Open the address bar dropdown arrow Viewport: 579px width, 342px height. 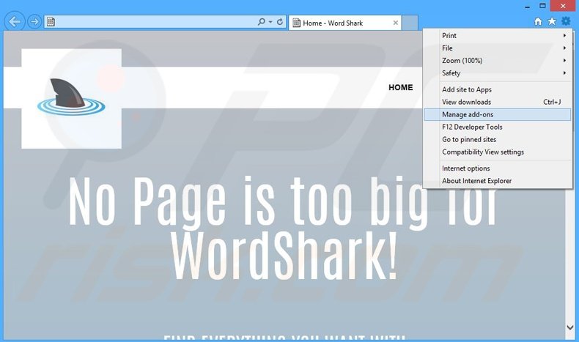[x=270, y=22]
